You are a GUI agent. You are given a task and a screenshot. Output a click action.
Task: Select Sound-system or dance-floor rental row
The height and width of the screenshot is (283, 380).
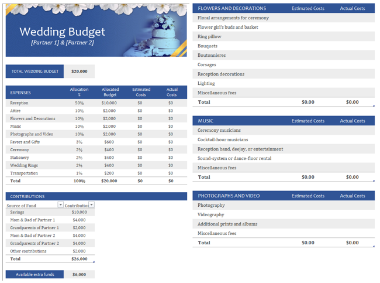coord(284,158)
